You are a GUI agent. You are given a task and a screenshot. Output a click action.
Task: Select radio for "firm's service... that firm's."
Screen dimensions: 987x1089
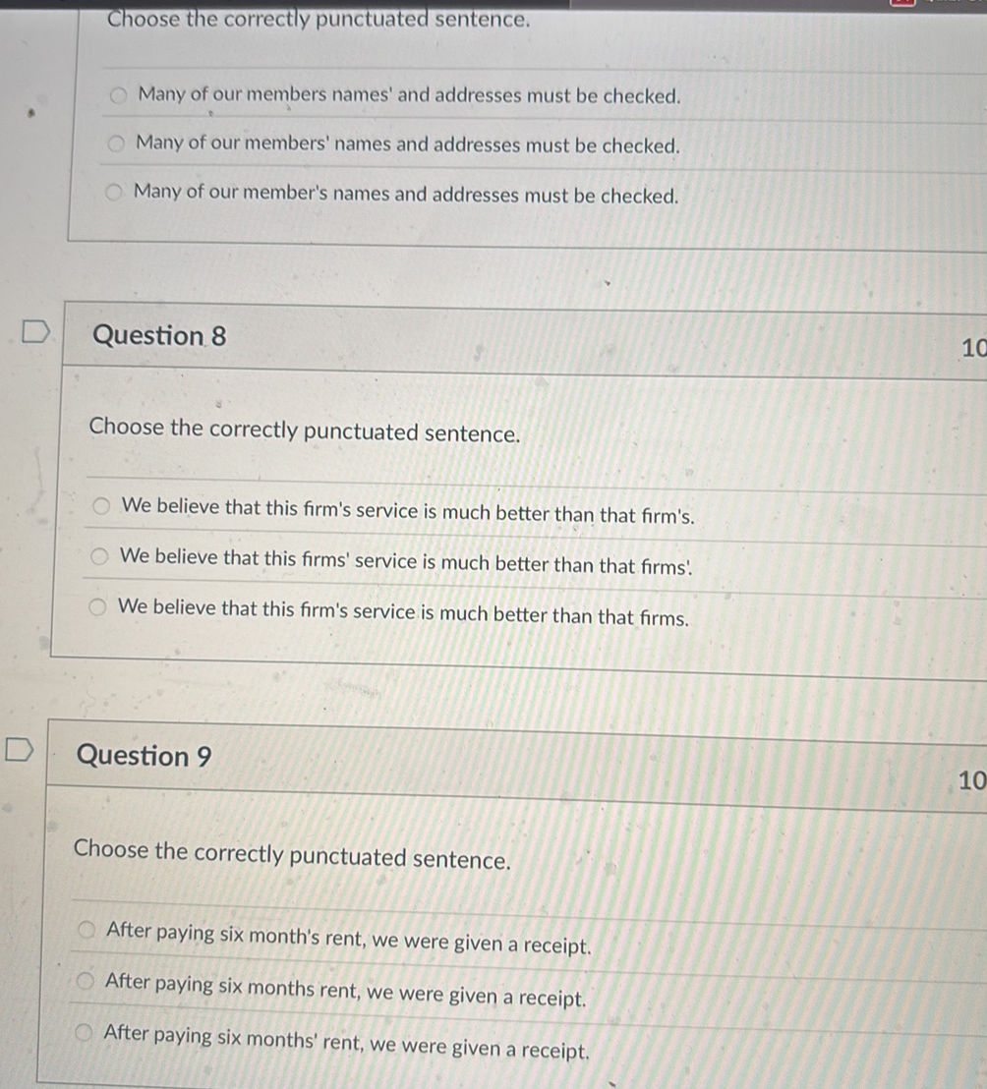100,506
